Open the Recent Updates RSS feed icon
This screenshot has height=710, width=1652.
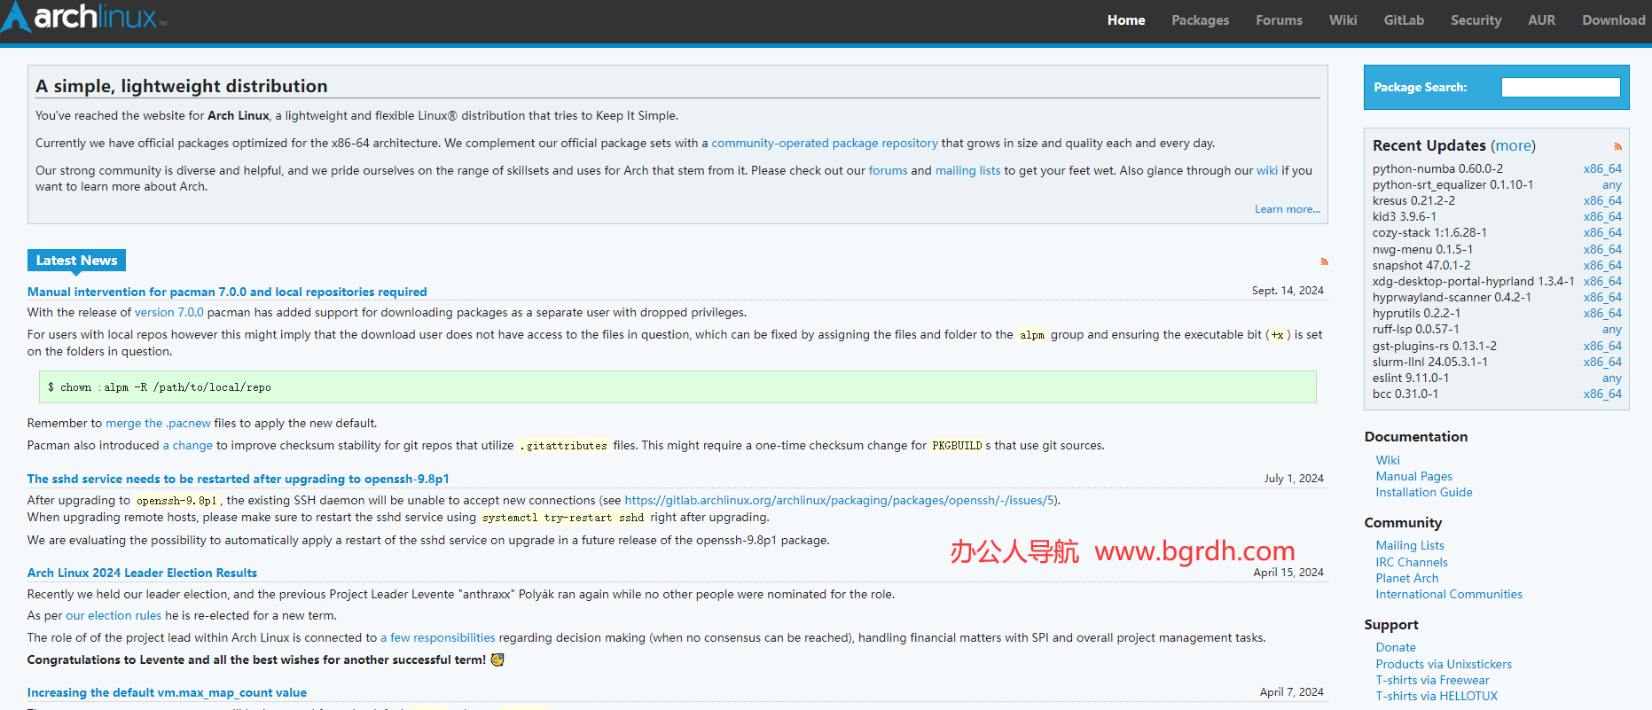tap(1617, 146)
